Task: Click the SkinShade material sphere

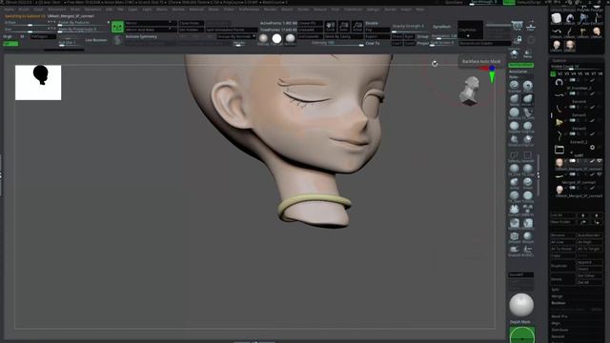Action: click(290, 38)
